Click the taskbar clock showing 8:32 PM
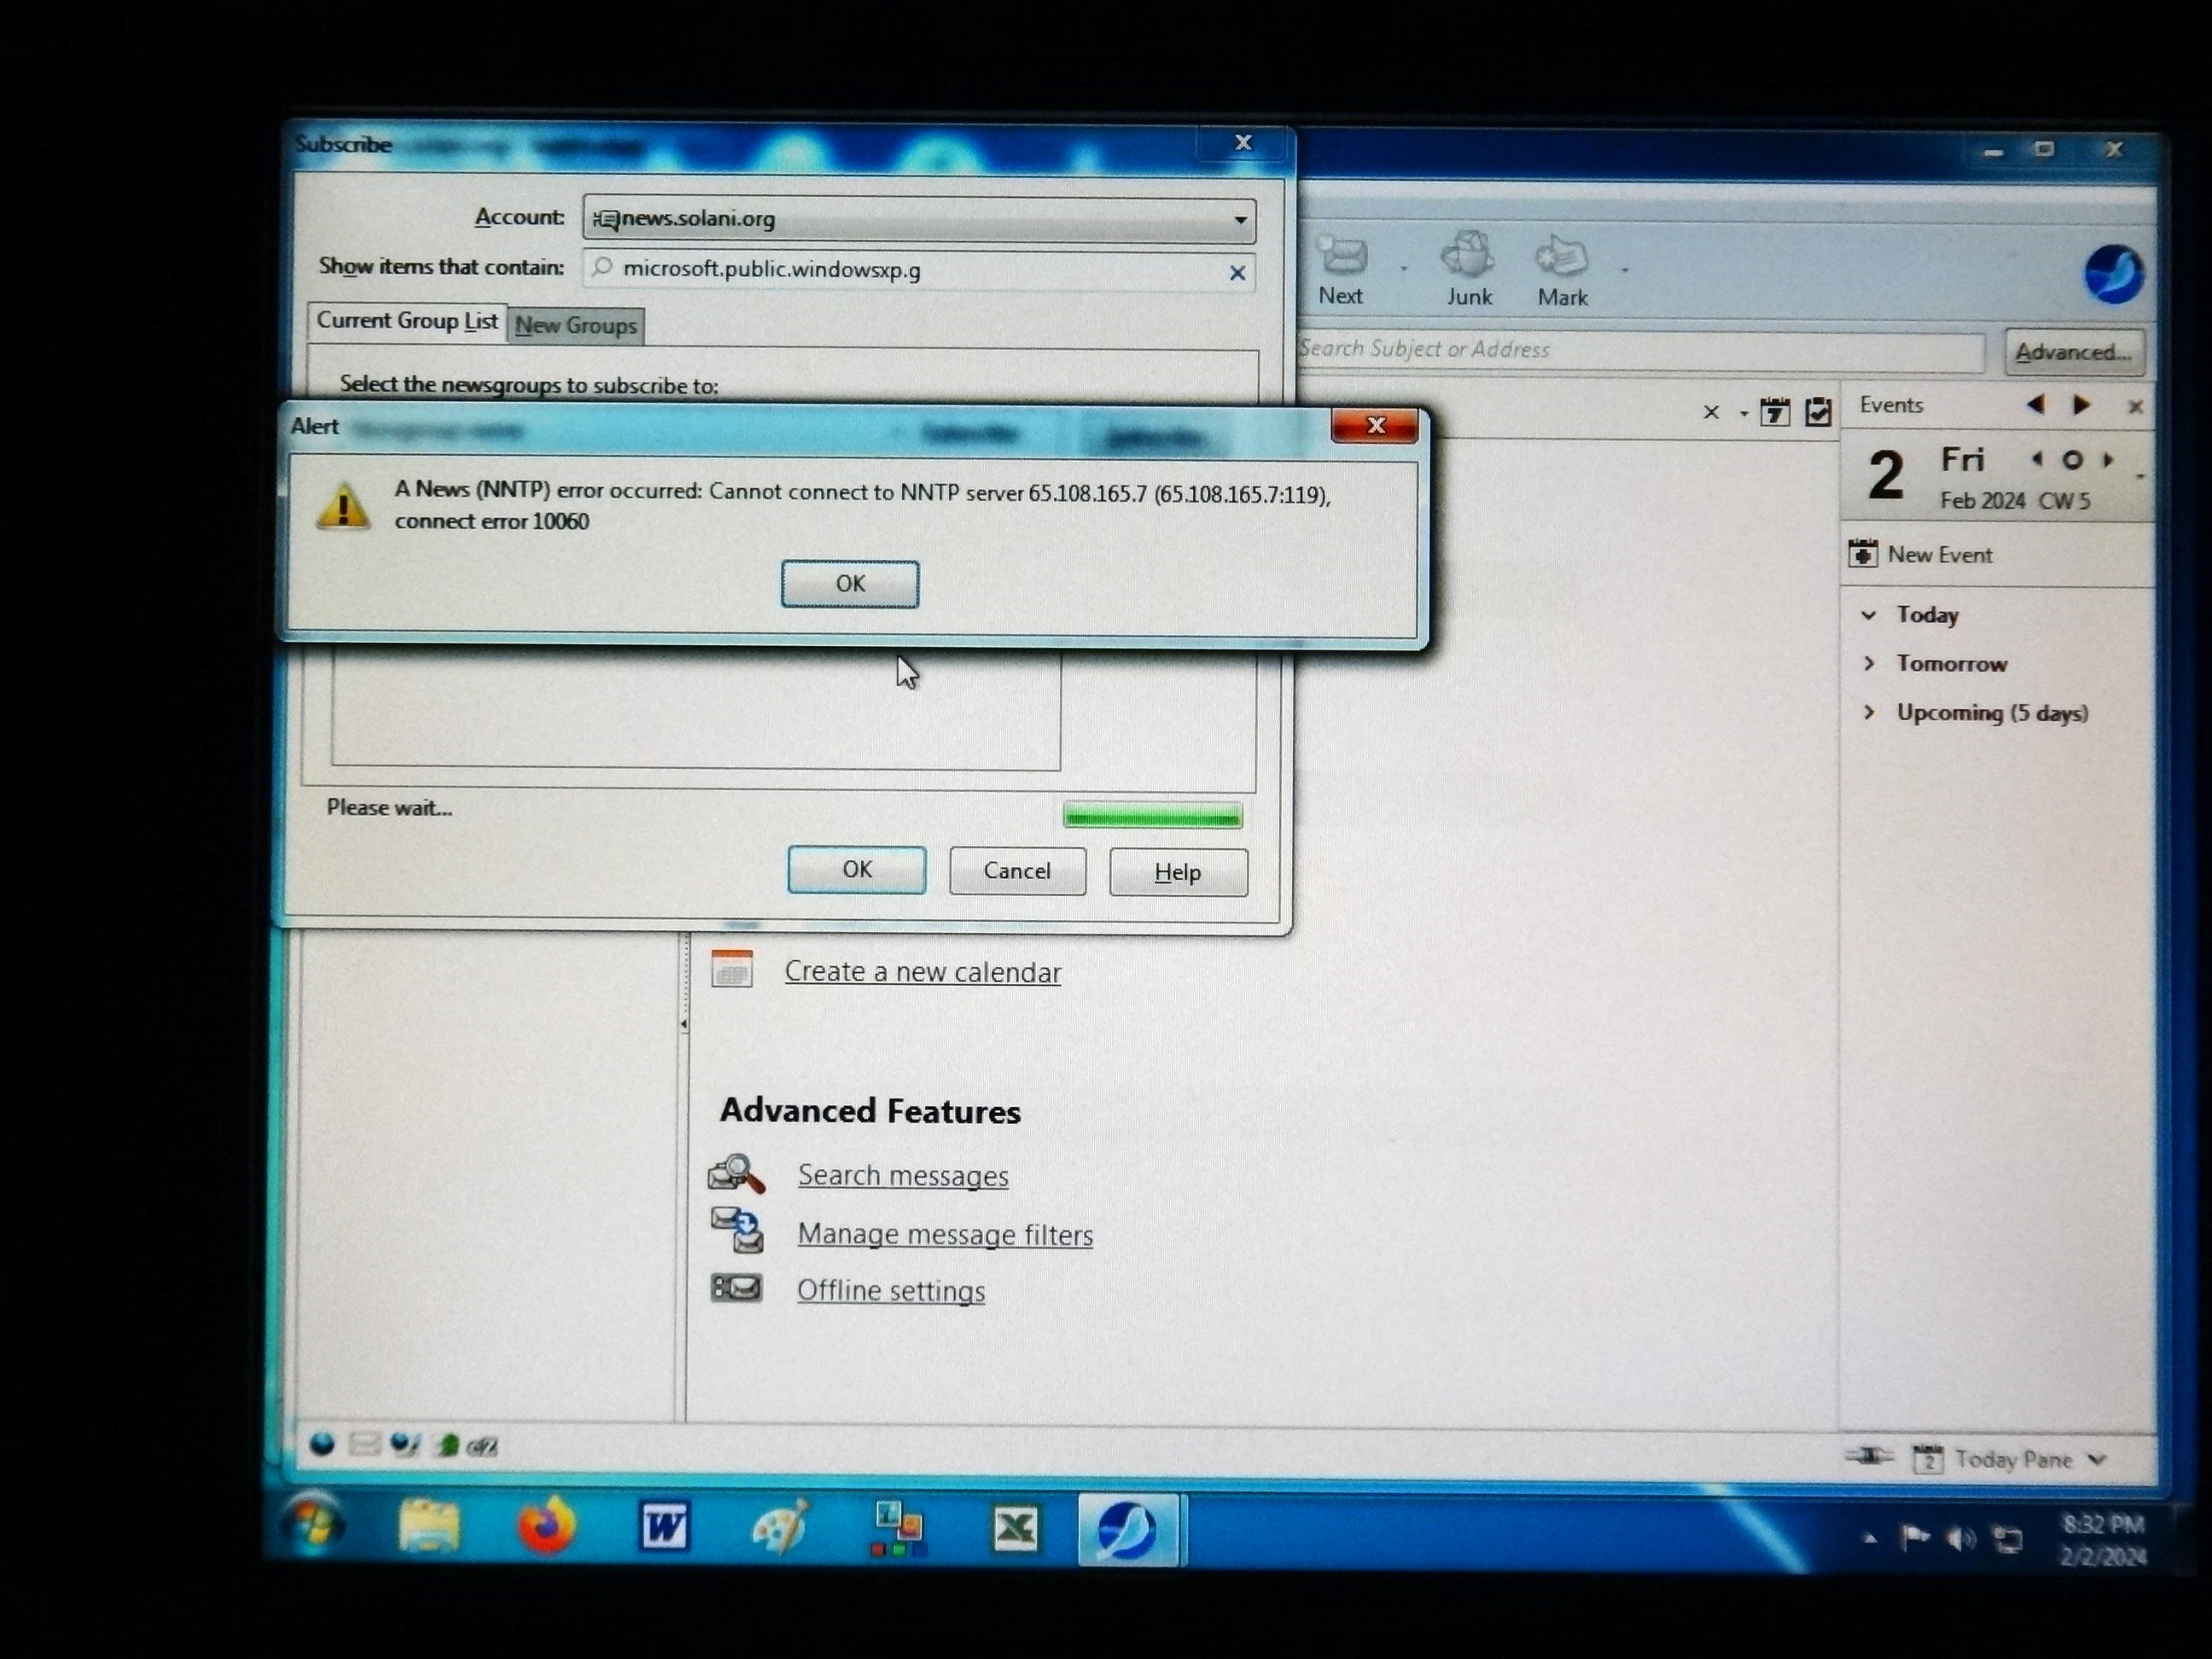2212x1659 pixels. 2104,1540
